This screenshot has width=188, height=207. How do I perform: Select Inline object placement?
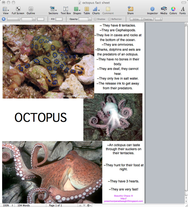tap(136, 19)
